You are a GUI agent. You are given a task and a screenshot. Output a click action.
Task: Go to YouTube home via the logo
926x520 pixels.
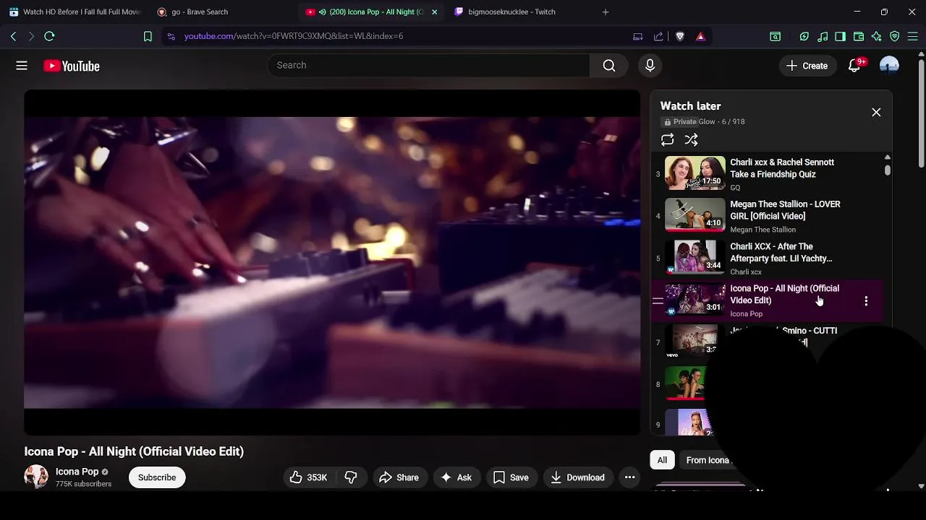72,66
